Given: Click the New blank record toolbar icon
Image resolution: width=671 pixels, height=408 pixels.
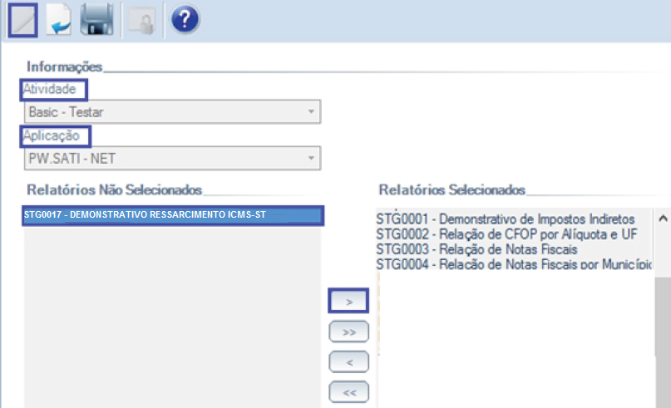Looking at the screenshot, I should coord(22,20).
